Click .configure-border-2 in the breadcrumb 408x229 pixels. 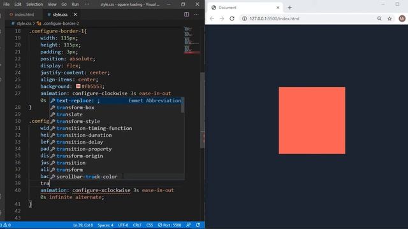click(x=61, y=24)
